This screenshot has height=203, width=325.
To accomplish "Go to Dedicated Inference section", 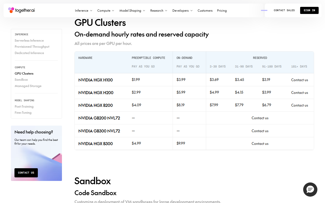I will [29, 53].
